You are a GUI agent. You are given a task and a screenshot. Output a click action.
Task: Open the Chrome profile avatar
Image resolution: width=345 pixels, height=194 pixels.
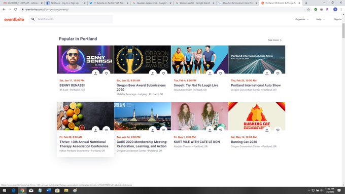pyautogui.click(x=335, y=10)
